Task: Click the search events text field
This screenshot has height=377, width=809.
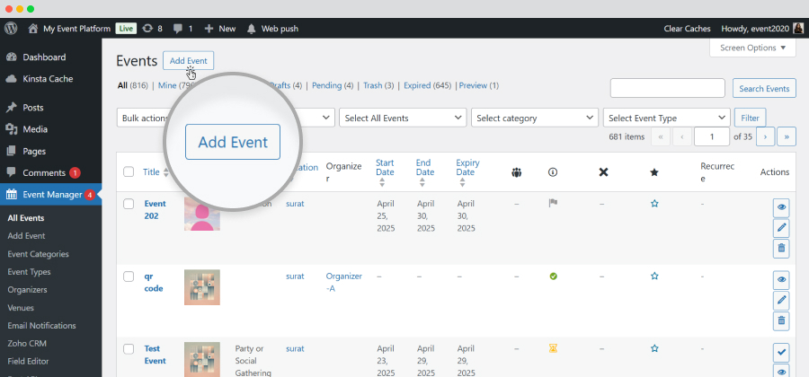Action: point(668,88)
